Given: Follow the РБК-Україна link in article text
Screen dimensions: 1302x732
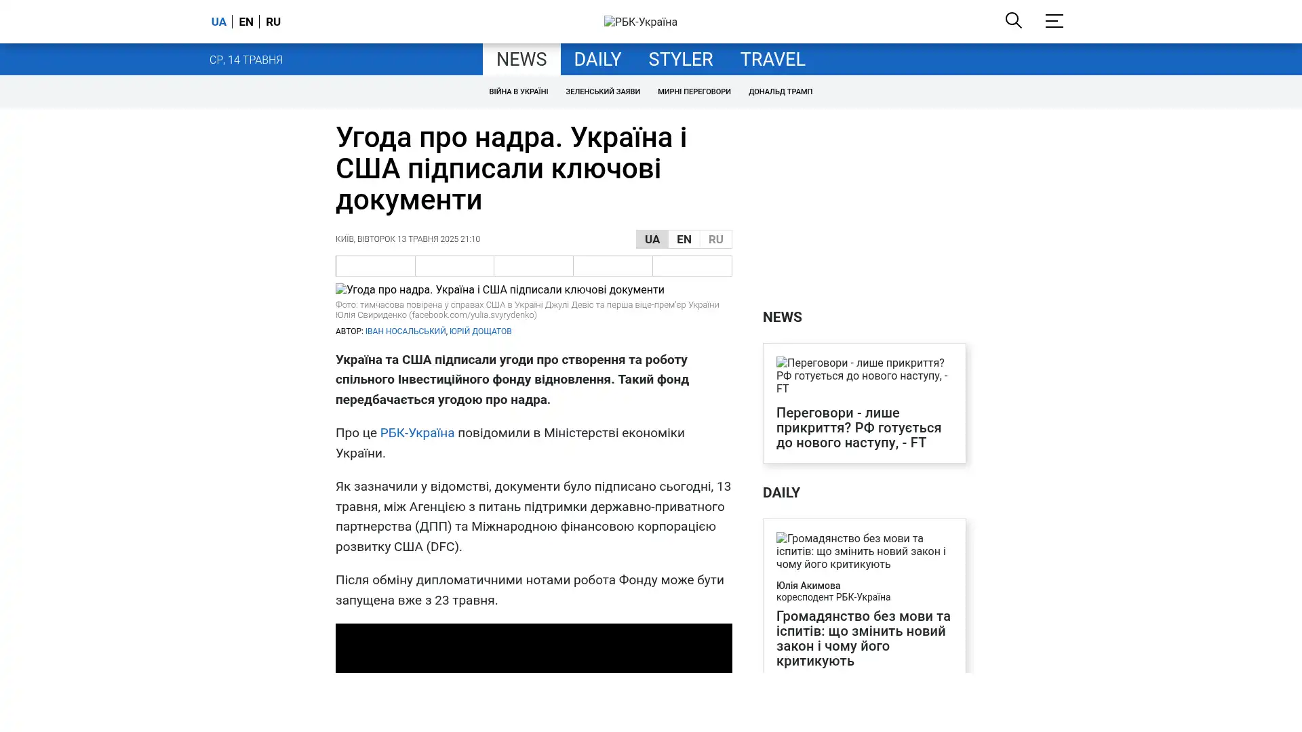Looking at the screenshot, I should 416,432.
